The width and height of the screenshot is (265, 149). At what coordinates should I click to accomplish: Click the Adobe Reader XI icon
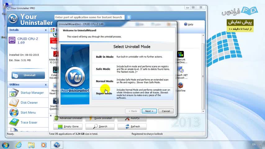pyautogui.click(x=55, y=54)
